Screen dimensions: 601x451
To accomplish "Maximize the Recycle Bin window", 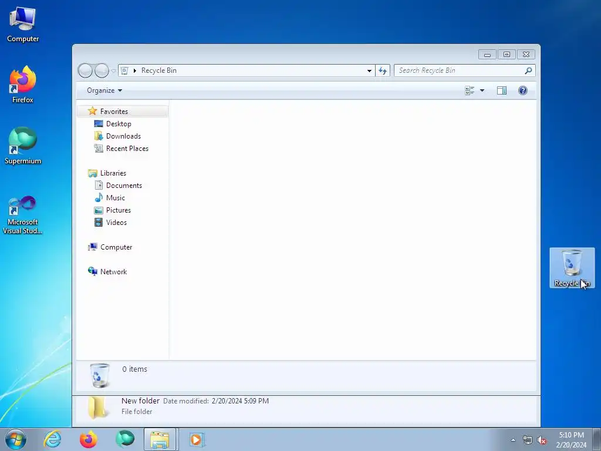I will point(507,55).
